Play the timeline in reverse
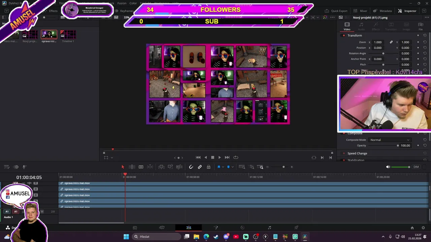Viewport: 431px width, 242px height. [x=205, y=157]
